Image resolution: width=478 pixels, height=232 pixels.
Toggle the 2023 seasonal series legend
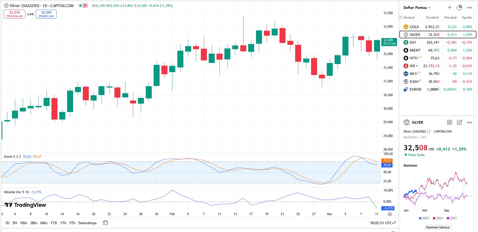(x=452, y=218)
